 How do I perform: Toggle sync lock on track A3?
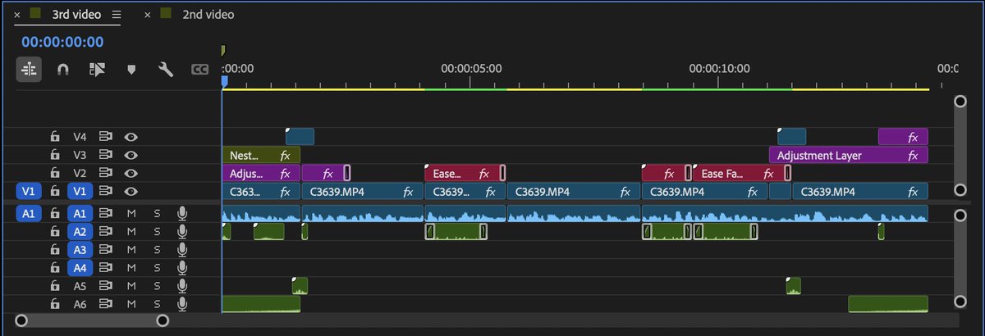[x=105, y=250]
